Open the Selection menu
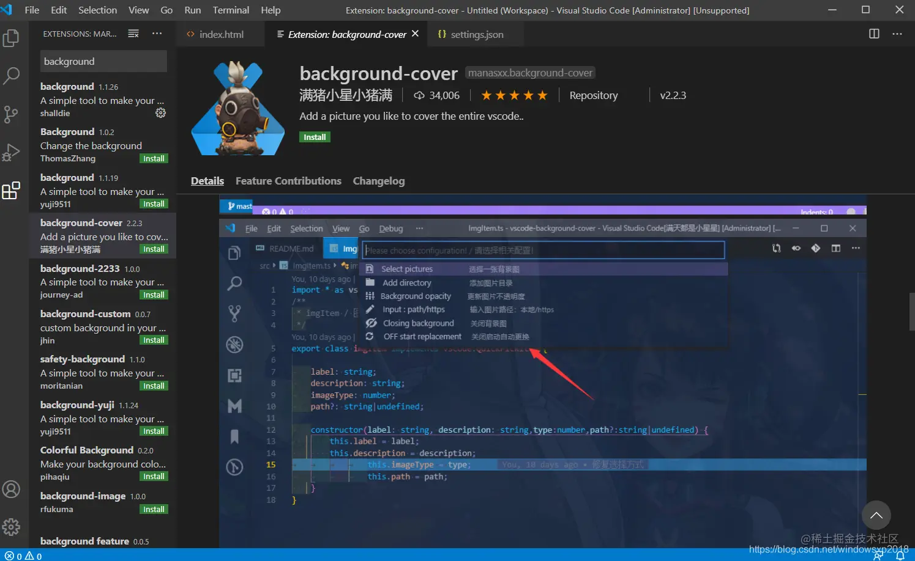The width and height of the screenshot is (915, 561). 97,10
